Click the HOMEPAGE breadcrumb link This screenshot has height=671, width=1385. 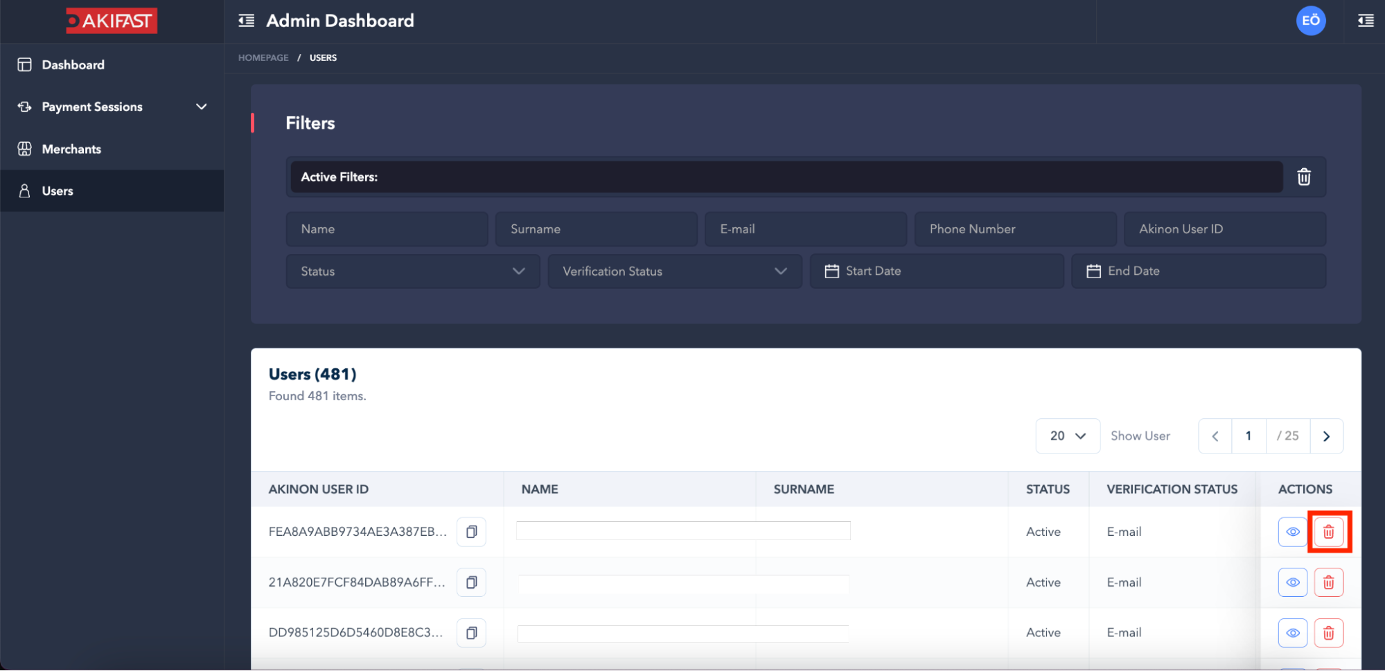pos(263,58)
